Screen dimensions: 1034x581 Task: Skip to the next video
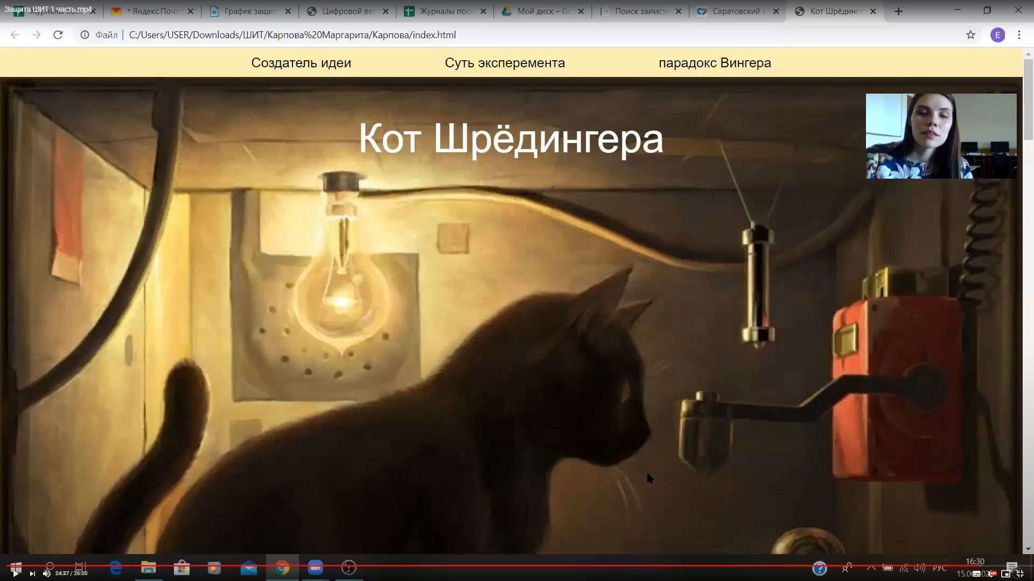click(x=32, y=573)
